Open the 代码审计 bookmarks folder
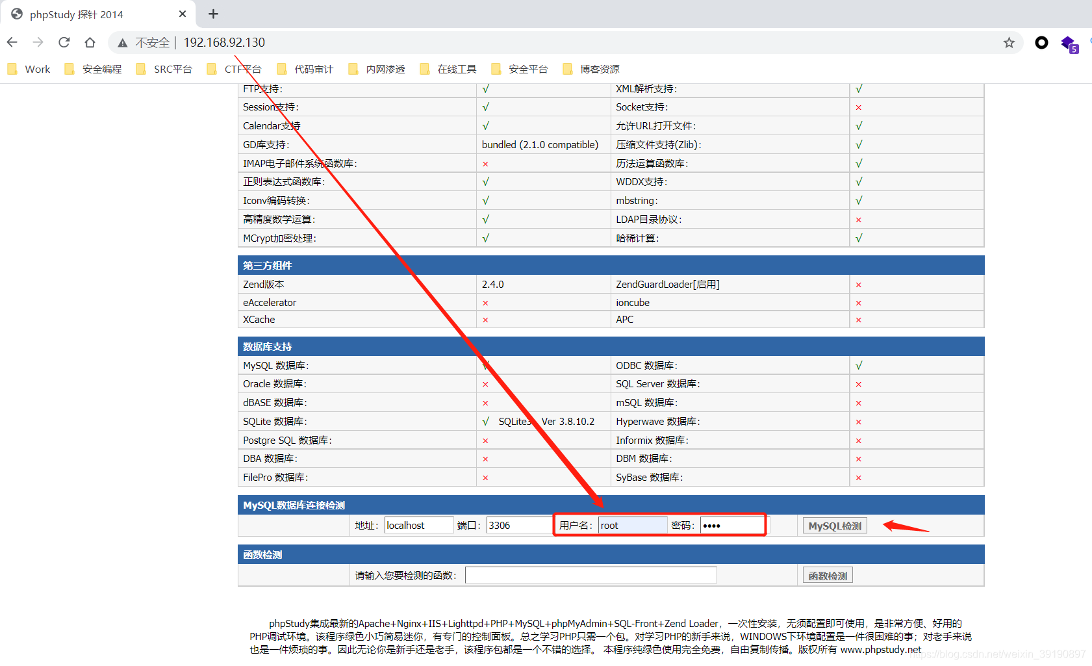Viewport: 1092px width, 666px height. pos(305,69)
